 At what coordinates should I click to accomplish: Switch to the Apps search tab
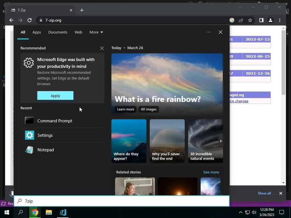(x=37, y=32)
